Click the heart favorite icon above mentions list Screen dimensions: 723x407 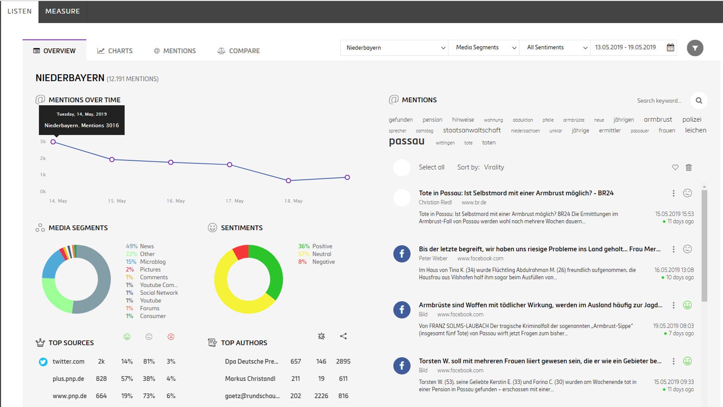(x=675, y=167)
